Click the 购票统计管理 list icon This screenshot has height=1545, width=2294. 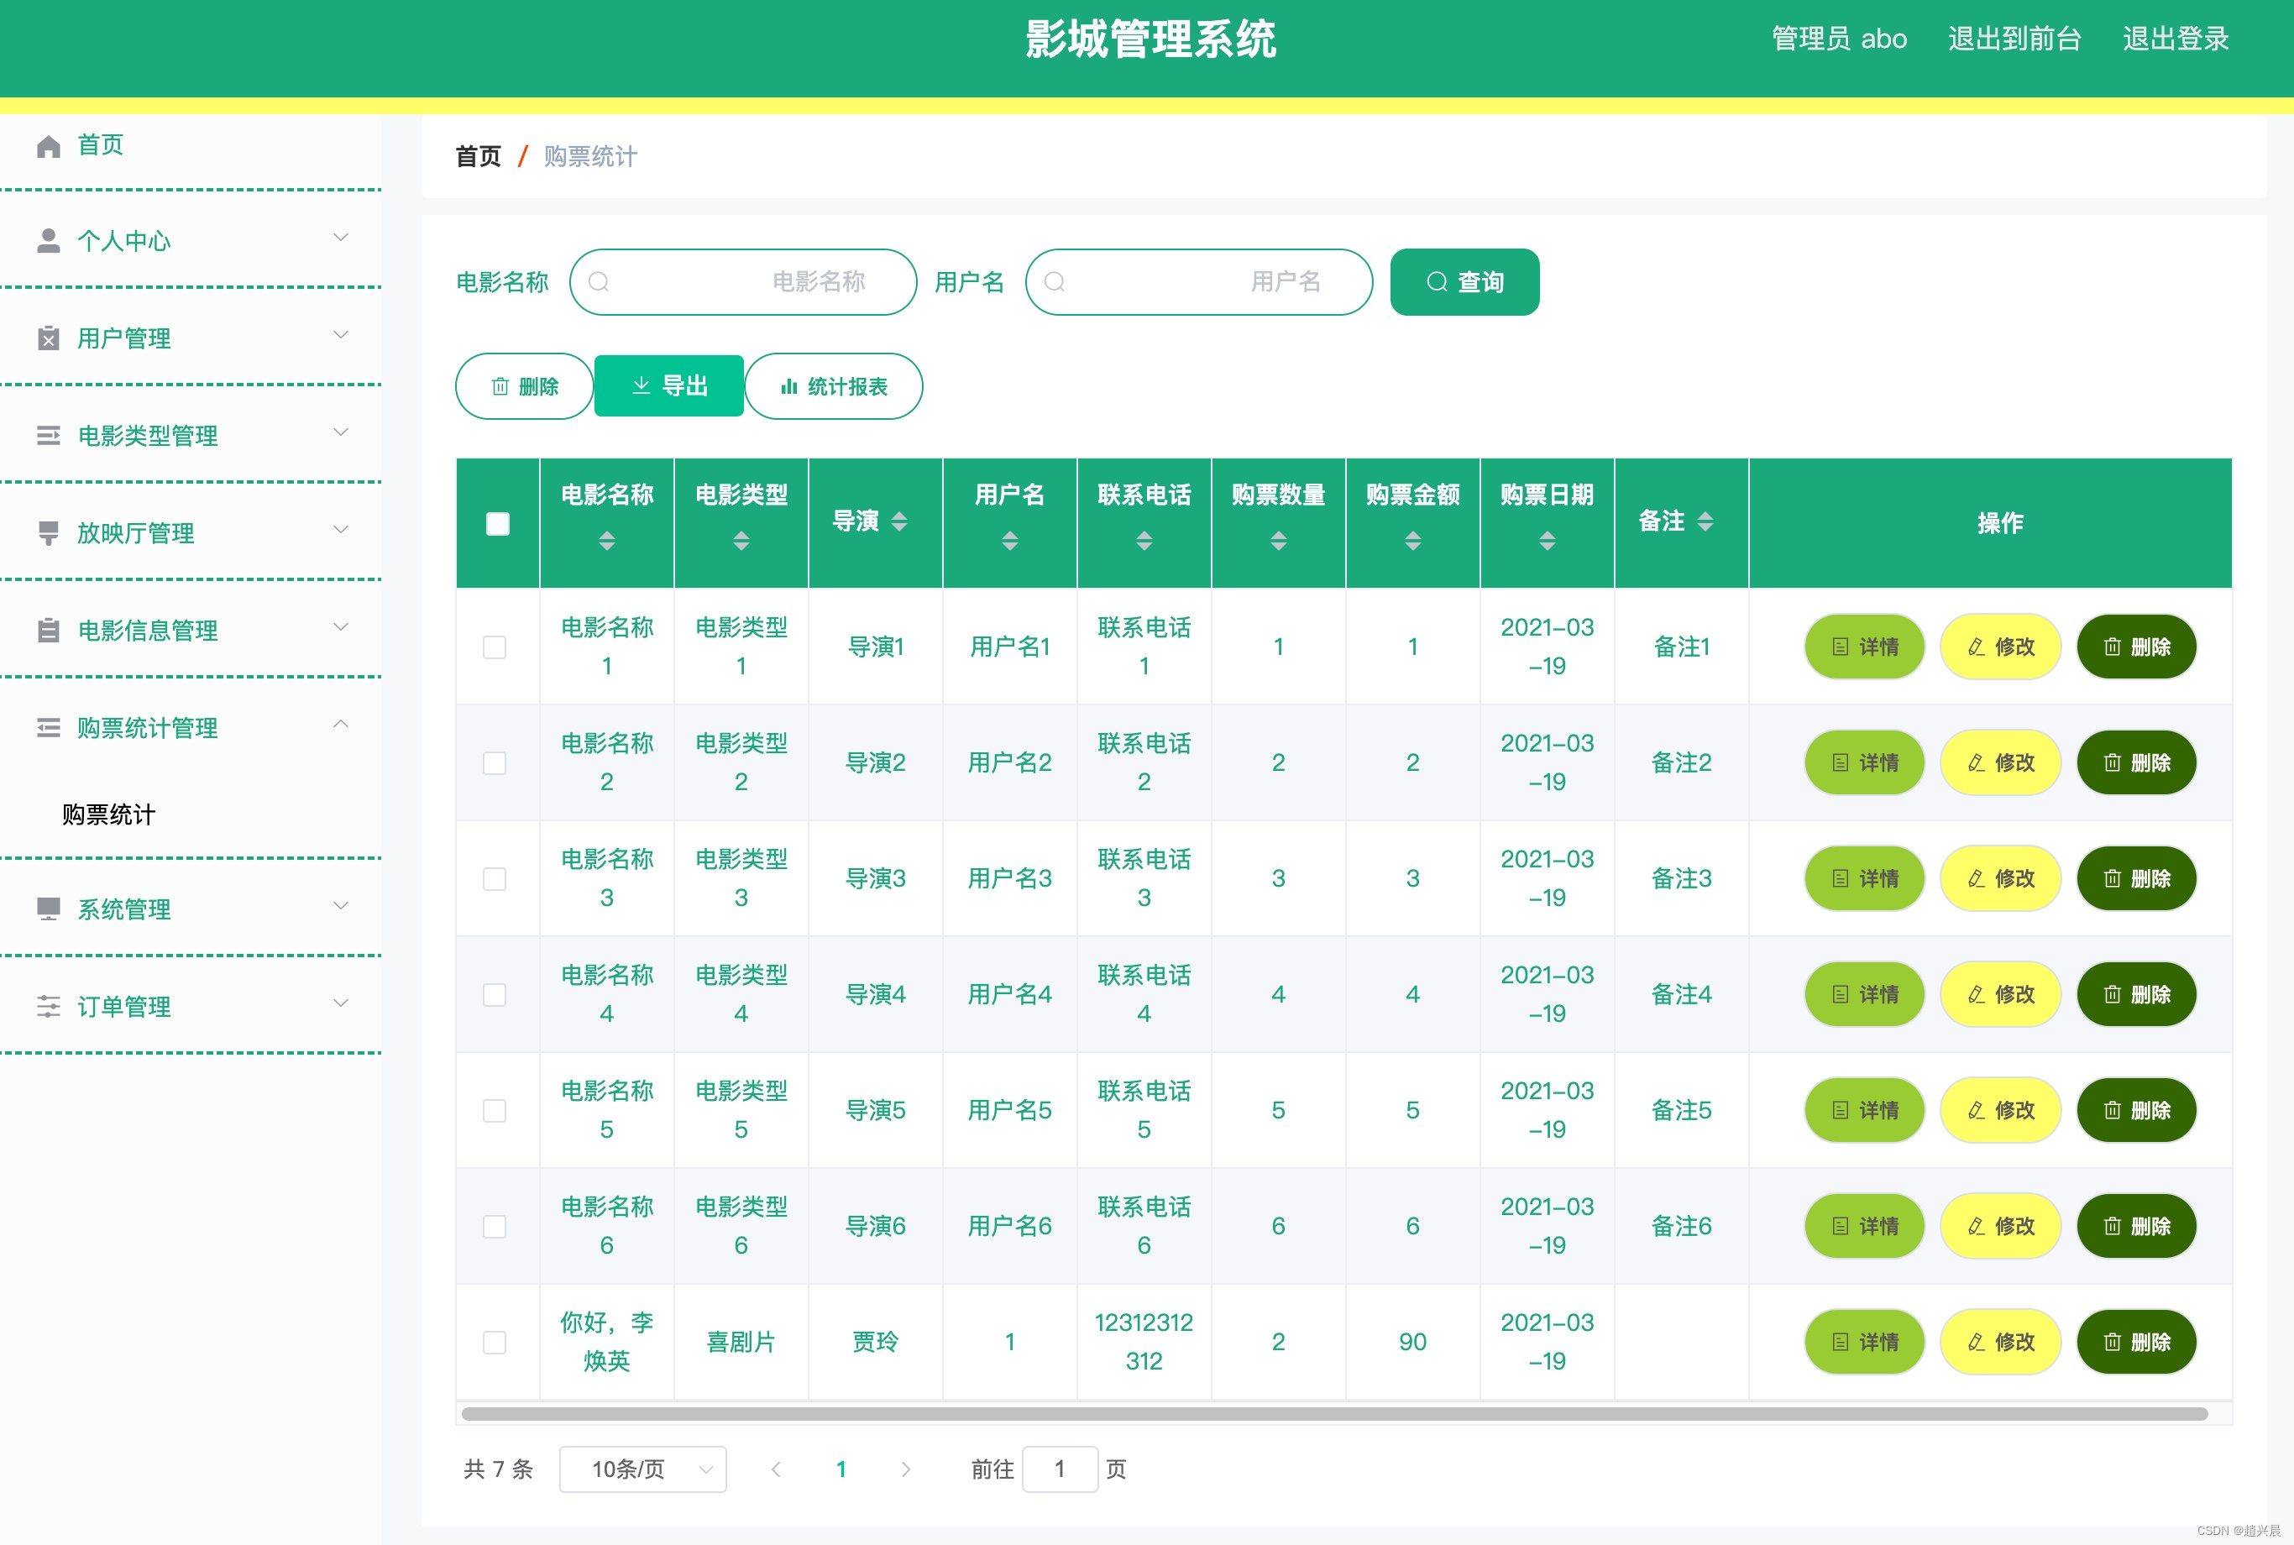[x=49, y=728]
